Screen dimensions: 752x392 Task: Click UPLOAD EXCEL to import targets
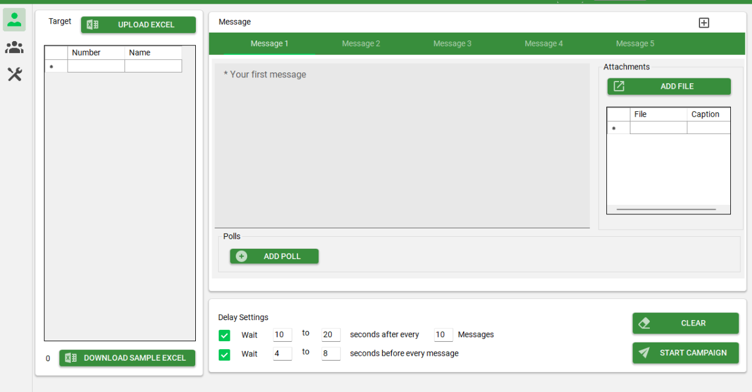(138, 24)
